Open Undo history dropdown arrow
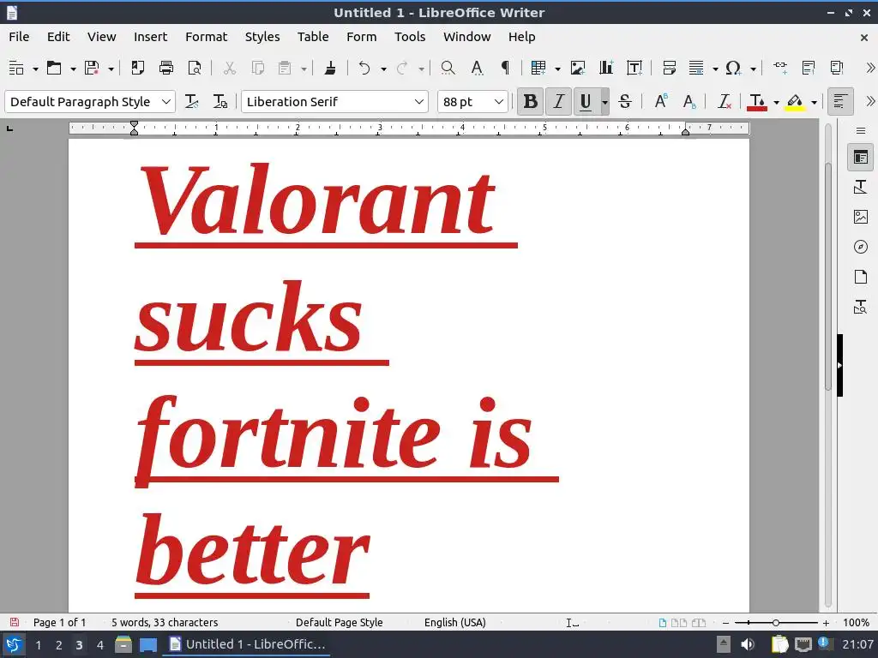 point(383,69)
